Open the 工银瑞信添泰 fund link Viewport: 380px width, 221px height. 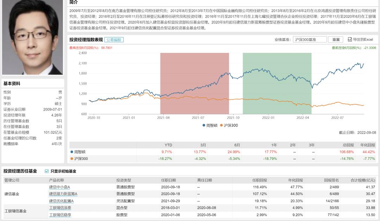click(60, 208)
